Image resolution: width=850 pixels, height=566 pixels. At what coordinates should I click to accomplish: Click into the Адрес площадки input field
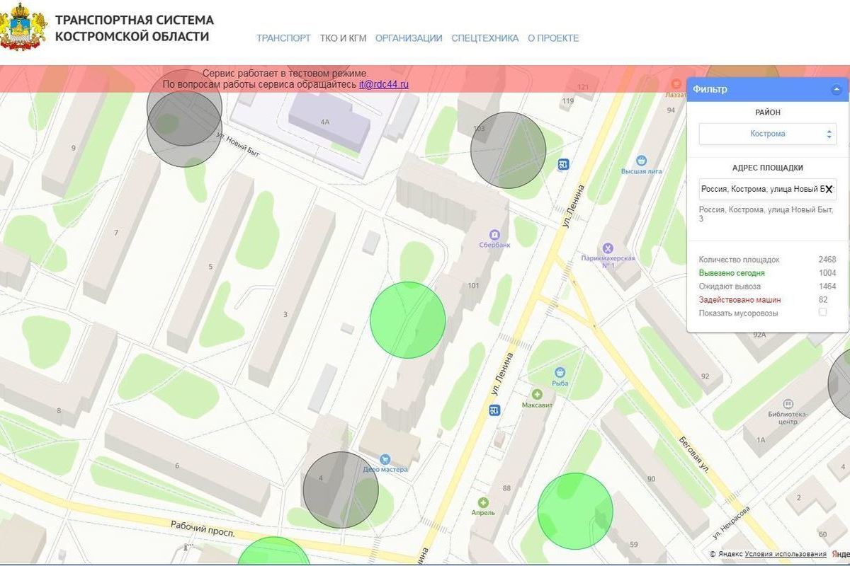coord(768,190)
